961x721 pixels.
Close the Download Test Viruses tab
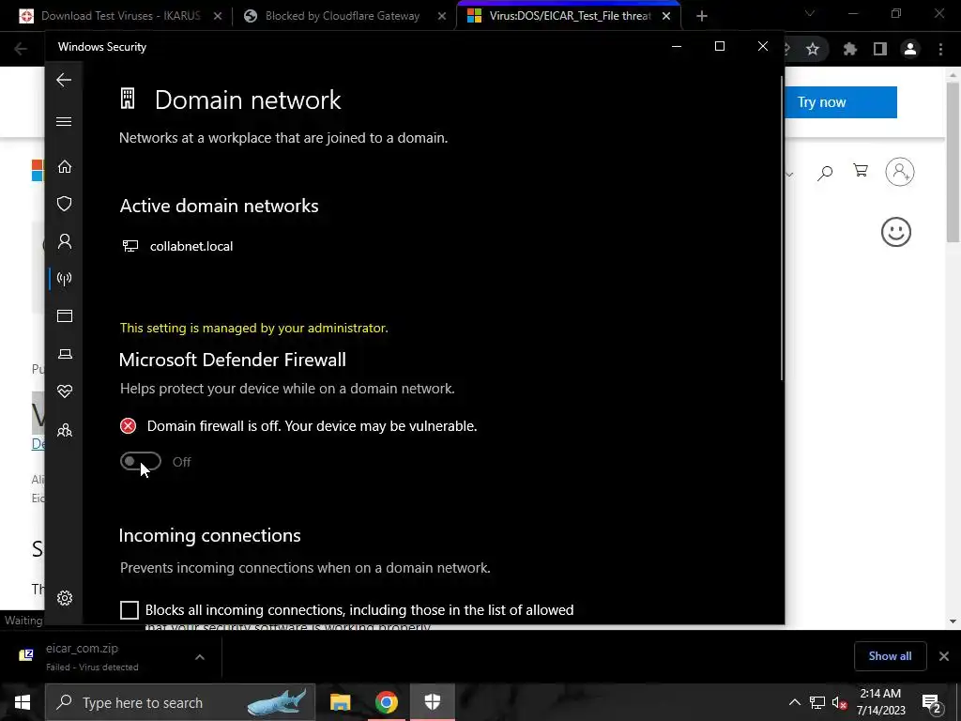(218, 17)
